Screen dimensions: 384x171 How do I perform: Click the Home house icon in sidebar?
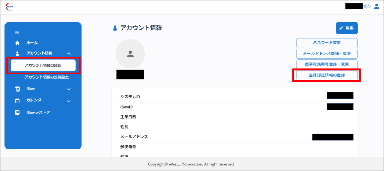(x=17, y=43)
